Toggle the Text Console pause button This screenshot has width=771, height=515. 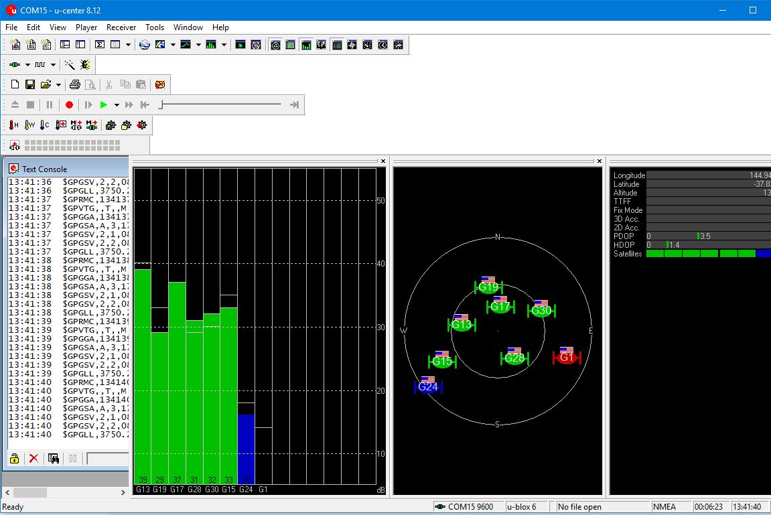tap(73, 459)
